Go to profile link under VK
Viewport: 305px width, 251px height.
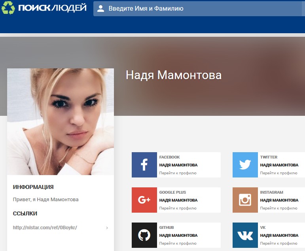[x=279, y=243]
